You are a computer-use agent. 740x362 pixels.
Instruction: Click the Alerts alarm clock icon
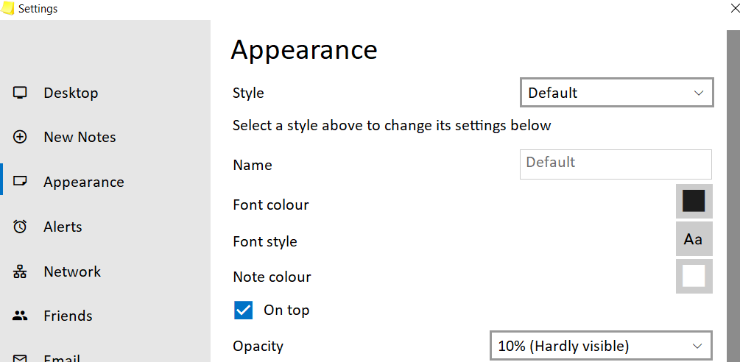click(20, 227)
